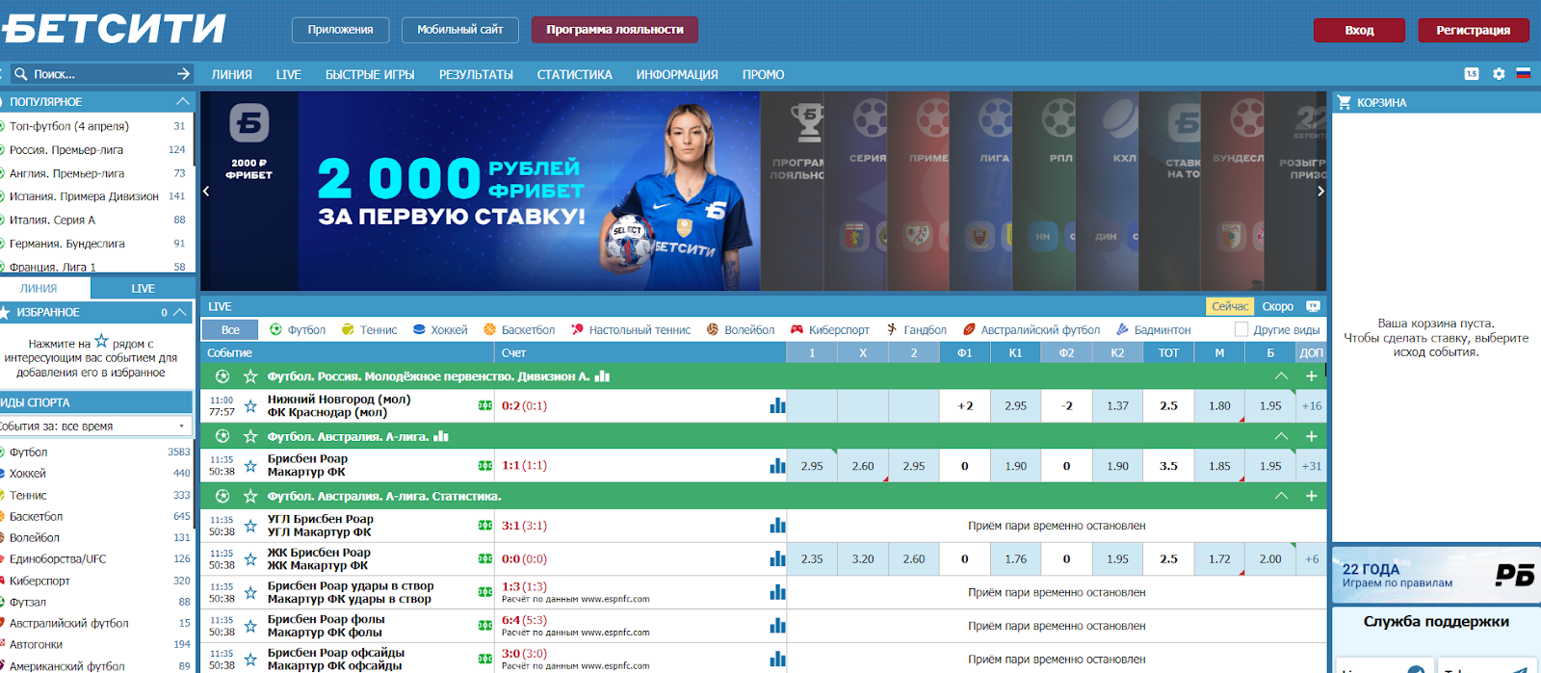Switch live filter to Сейчас
The height and width of the screenshot is (673, 1541).
tap(1230, 306)
